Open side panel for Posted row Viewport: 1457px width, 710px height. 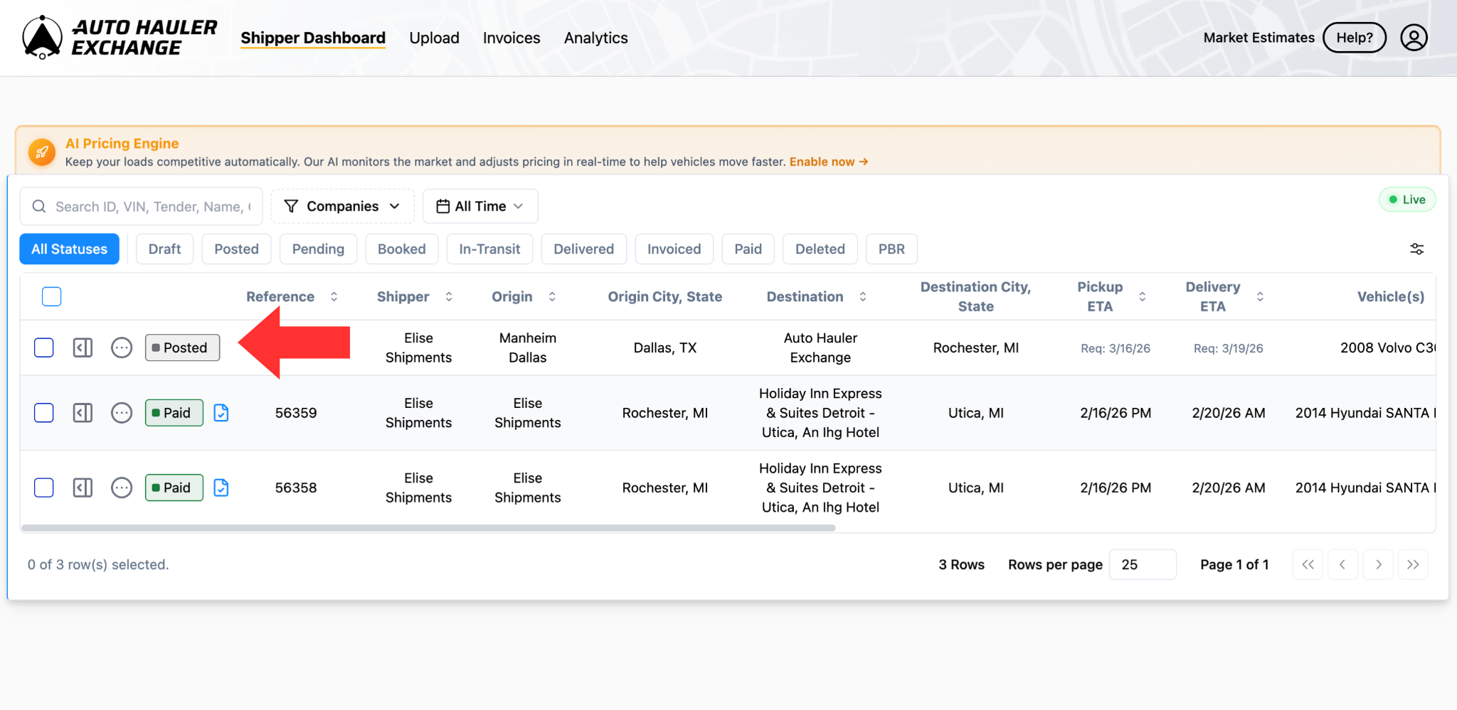(x=83, y=348)
